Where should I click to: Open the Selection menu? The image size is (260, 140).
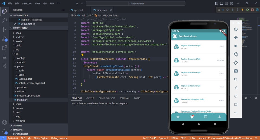tap(27, 4)
